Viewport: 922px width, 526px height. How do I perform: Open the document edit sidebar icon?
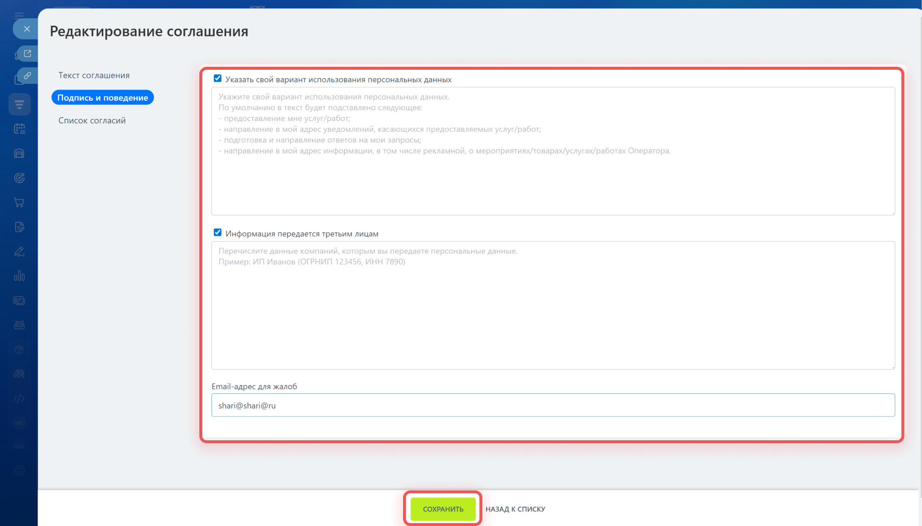click(x=19, y=227)
